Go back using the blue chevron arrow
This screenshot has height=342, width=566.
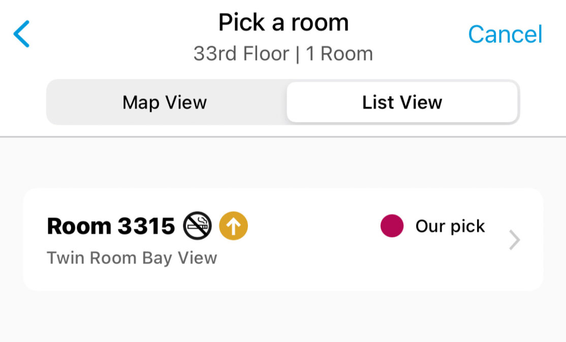pyautogui.click(x=21, y=34)
